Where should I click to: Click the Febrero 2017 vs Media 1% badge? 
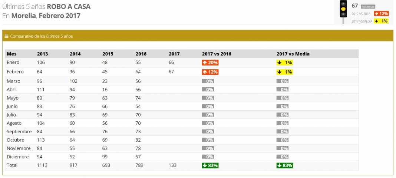pos(285,72)
